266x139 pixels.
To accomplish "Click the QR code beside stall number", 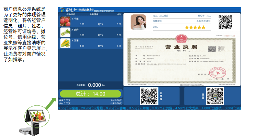I will click(x=225, y=22).
